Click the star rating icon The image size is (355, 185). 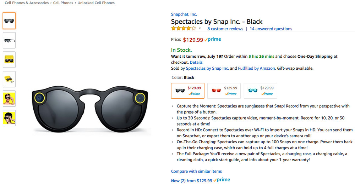[x=183, y=29]
